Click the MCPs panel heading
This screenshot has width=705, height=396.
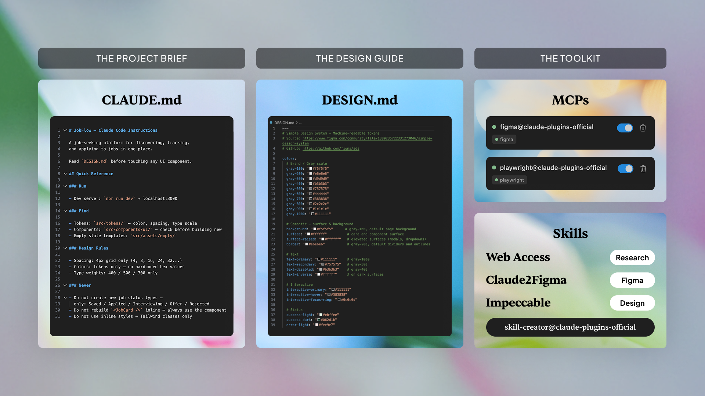click(570, 100)
